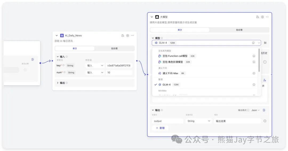The height and width of the screenshot is (151, 288).
Task: Choose 通义千问-Max from model list
Action: pyautogui.click(x=206, y=73)
